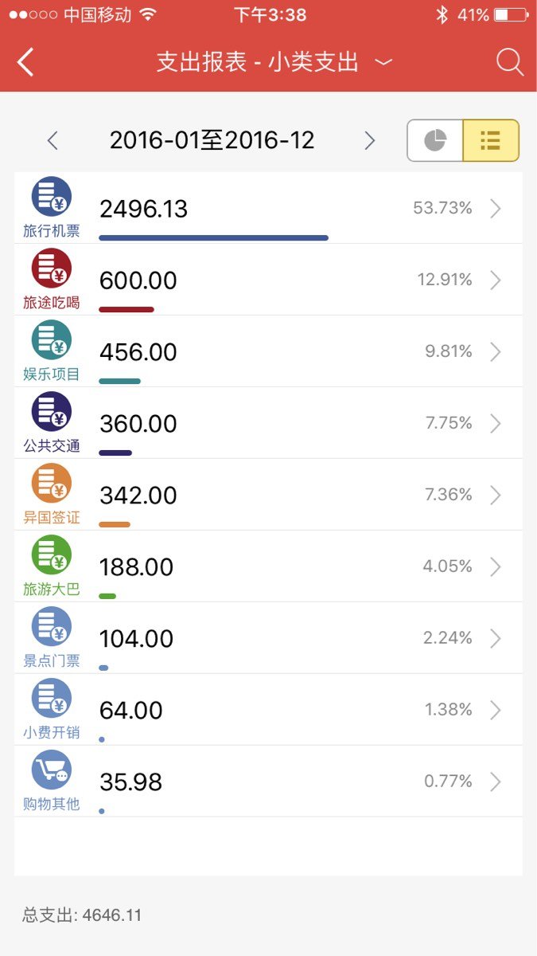Tap the 600.00 expense amount

tap(138, 280)
